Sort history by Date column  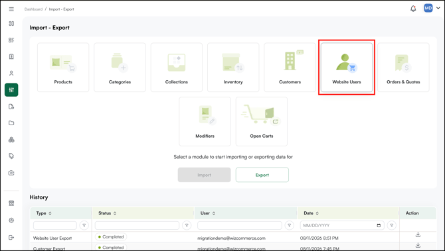pos(317,213)
